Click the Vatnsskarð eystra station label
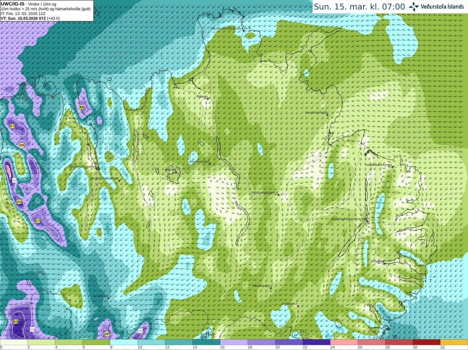Image resolution: width=468 pixels, height=350 pixels. click(378, 165)
